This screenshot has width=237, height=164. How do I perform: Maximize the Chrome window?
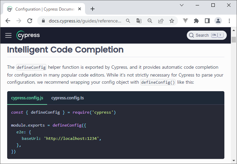pos(213,5)
